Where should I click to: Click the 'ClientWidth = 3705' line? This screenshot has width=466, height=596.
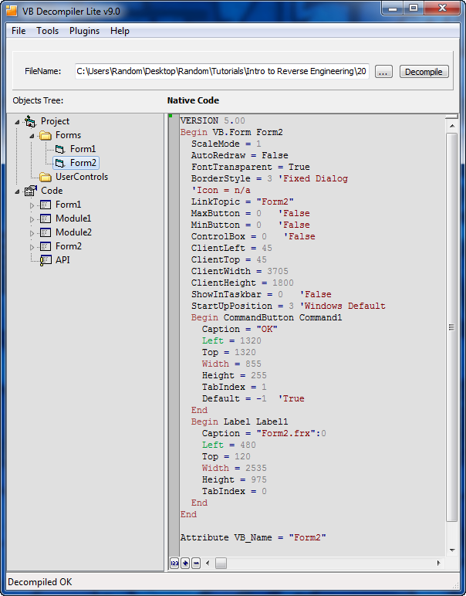[x=240, y=272]
